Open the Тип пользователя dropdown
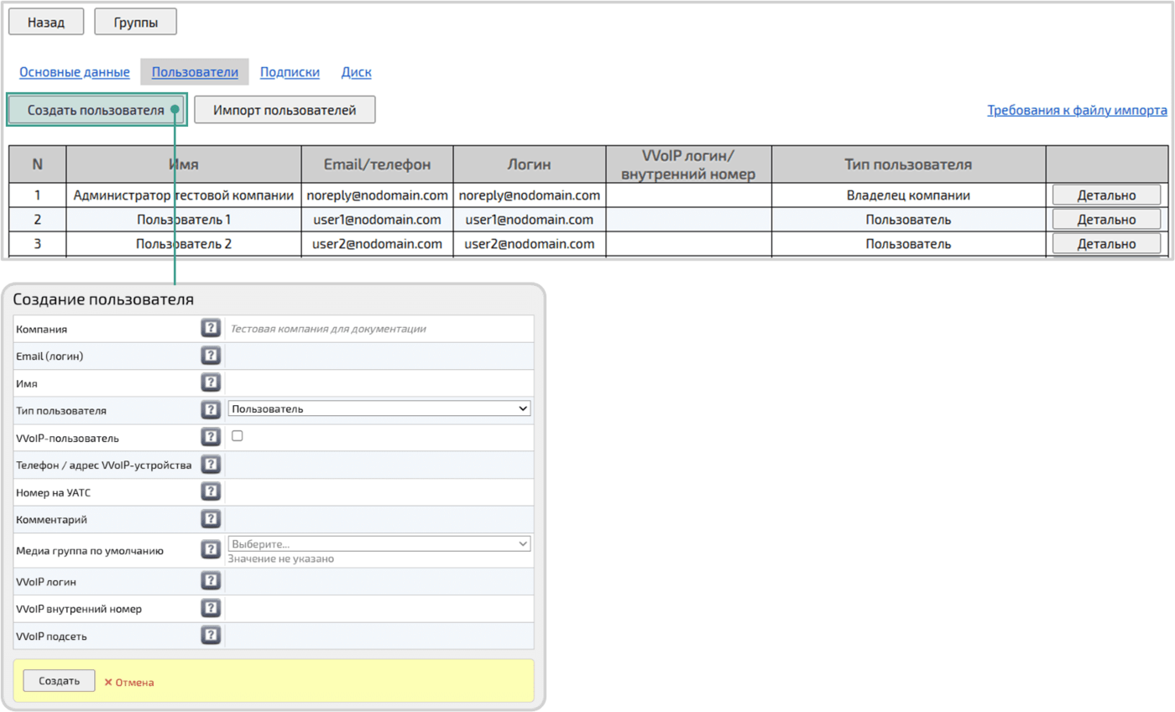This screenshot has height=712, width=1175. 379,408
